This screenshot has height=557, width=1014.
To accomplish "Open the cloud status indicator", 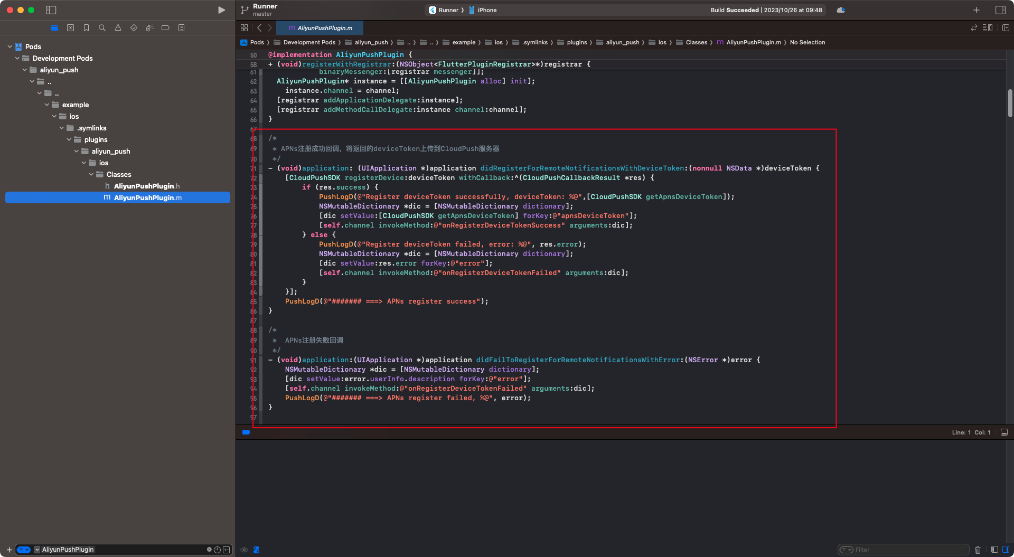I will [x=841, y=10].
